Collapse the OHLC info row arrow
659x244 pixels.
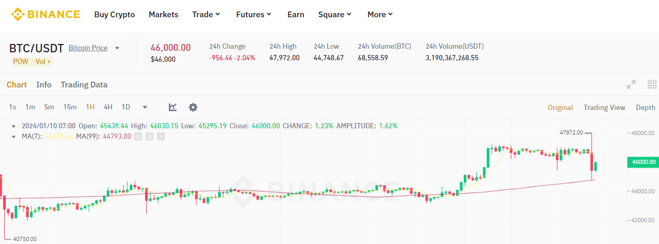coord(14,126)
